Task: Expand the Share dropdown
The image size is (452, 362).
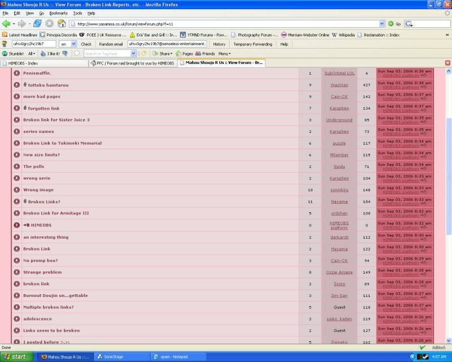Action: [162, 54]
